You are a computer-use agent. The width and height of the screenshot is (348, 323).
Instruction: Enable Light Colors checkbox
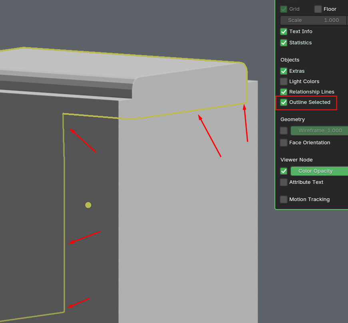click(284, 82)
